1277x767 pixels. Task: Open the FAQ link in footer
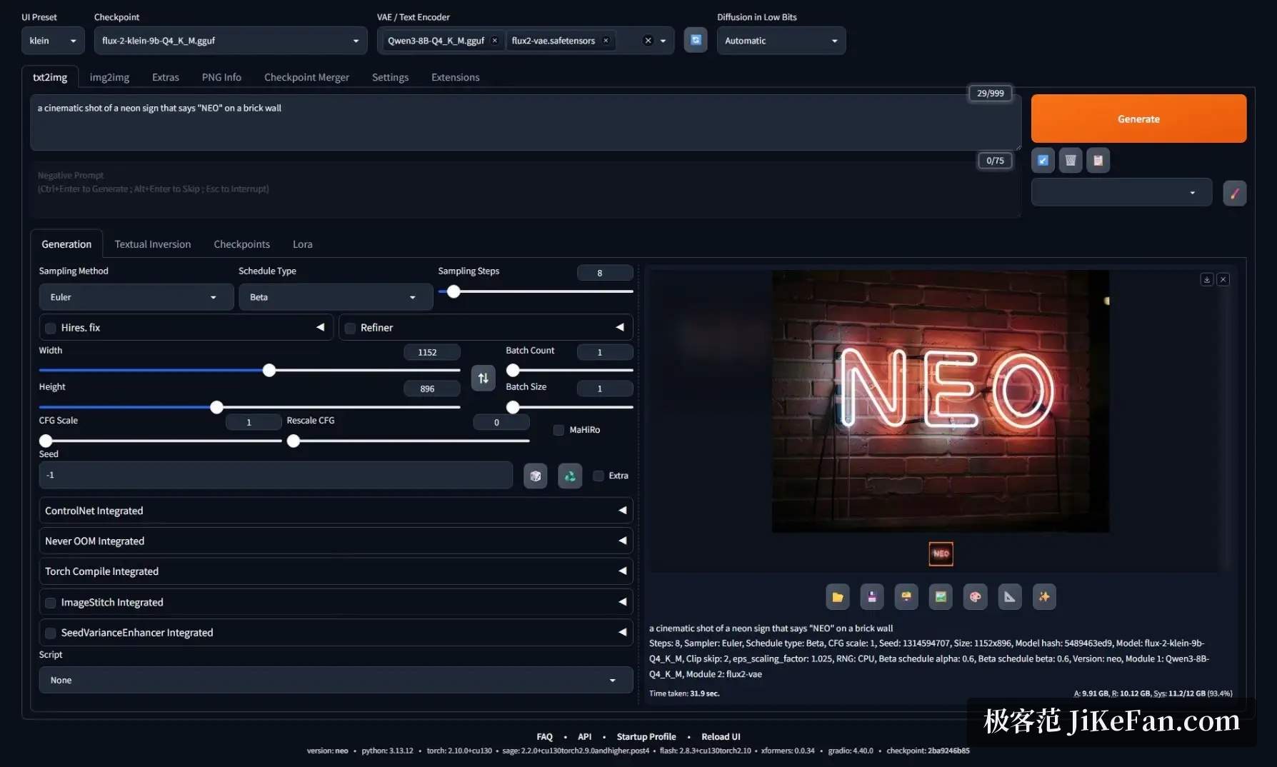point(544,737)
